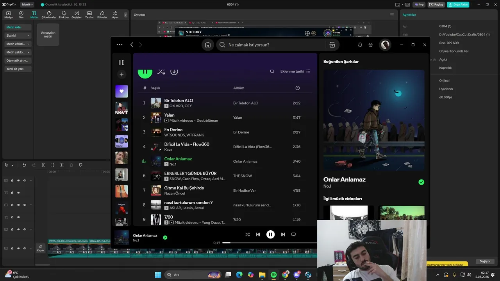Skip to the next track
The width and height of the screenshot is (500, 281).
point(283,235)
